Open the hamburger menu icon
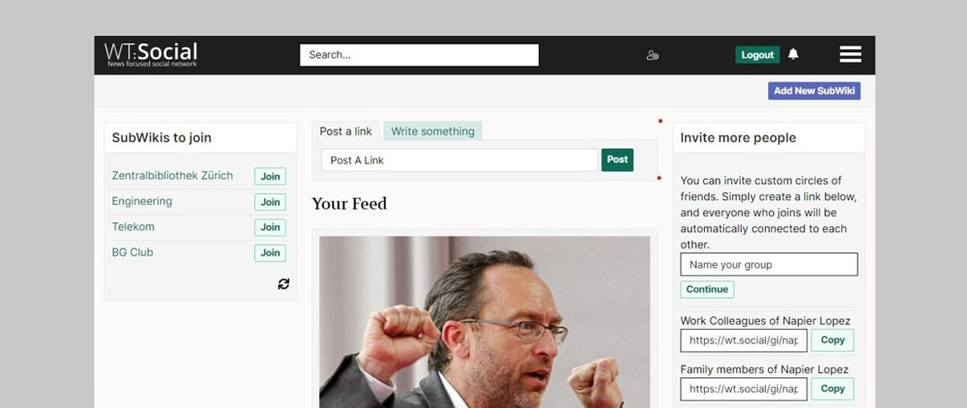Screen dimensions: 967x408 click(850, 54)
